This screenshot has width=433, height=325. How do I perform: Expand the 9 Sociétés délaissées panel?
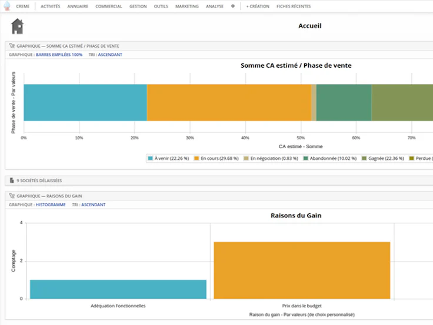tap(219, 180)
